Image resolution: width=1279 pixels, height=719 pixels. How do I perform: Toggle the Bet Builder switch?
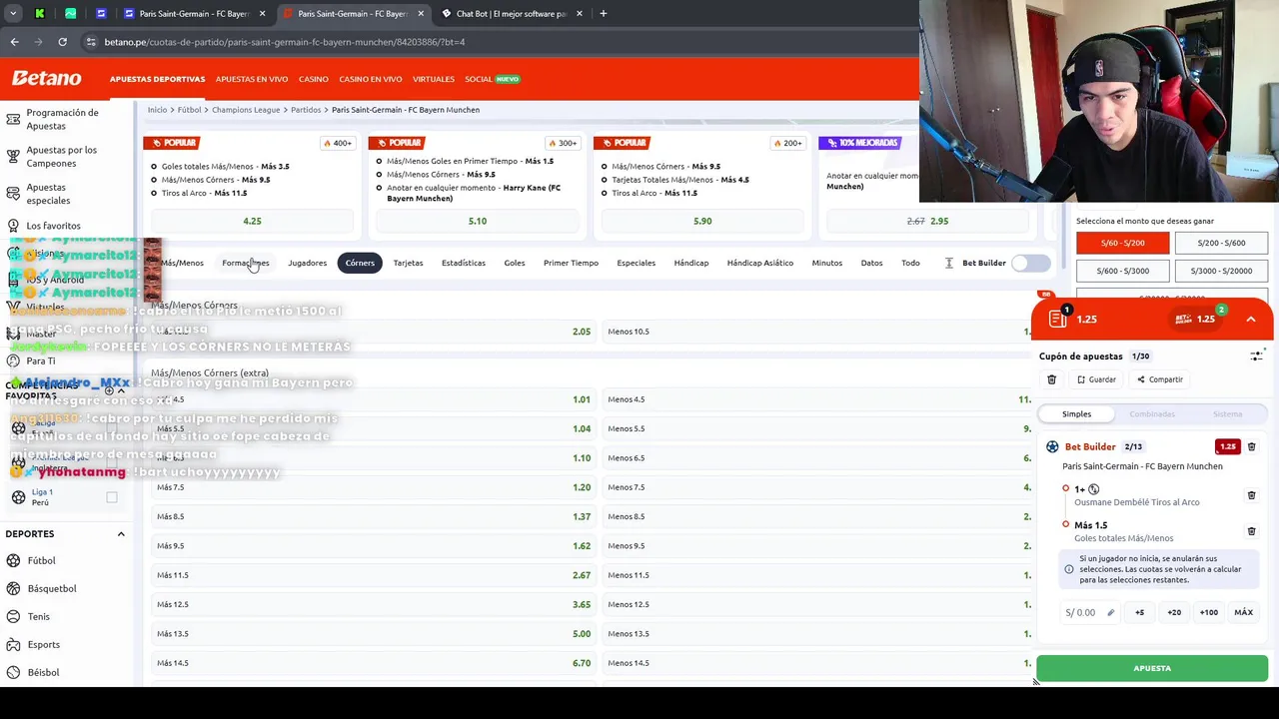pyautogui.click(x=1030, y=263)
